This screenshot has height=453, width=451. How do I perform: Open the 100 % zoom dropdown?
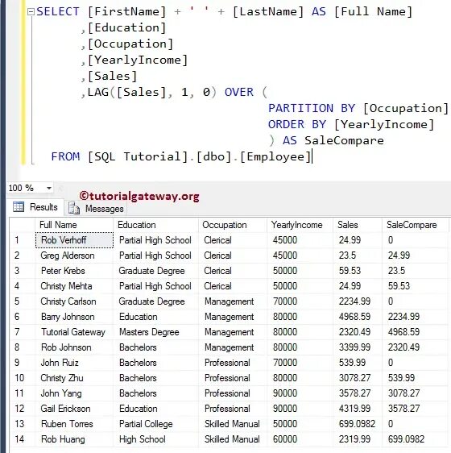click(x=49, y=188)
